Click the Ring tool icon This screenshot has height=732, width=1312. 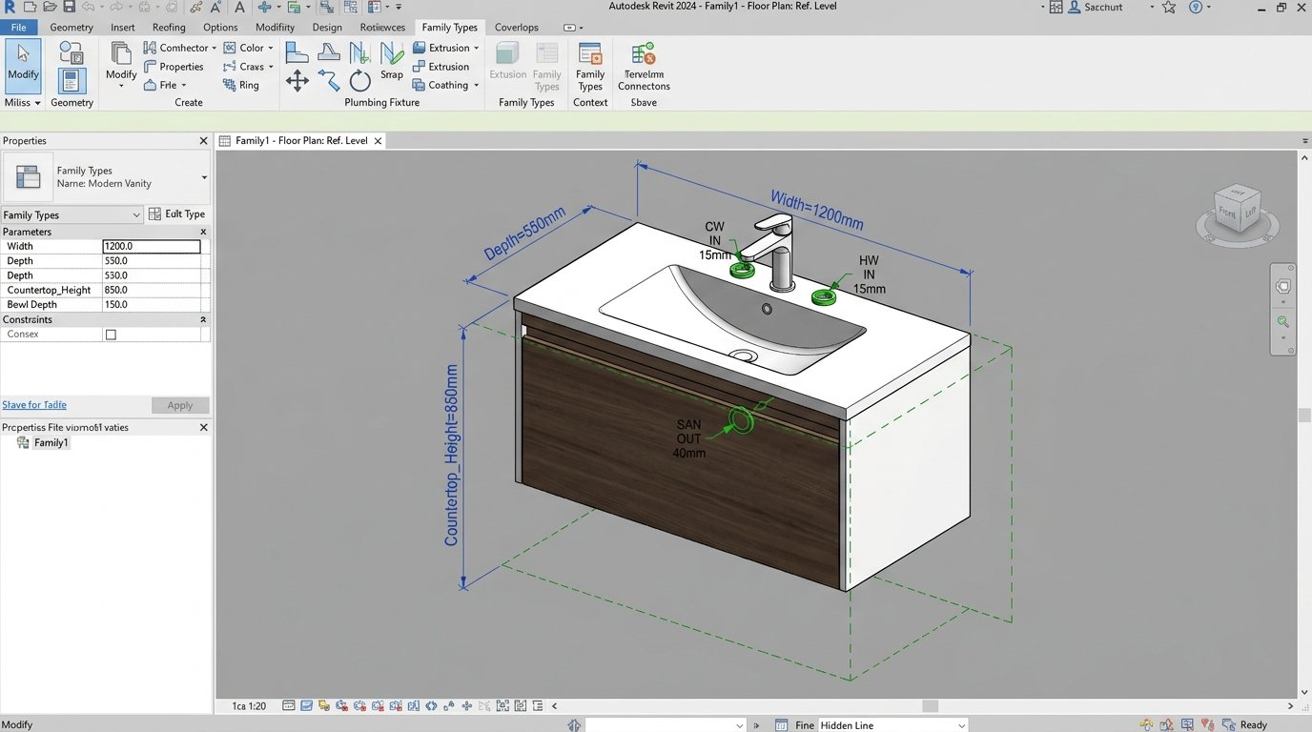(230, 85)
